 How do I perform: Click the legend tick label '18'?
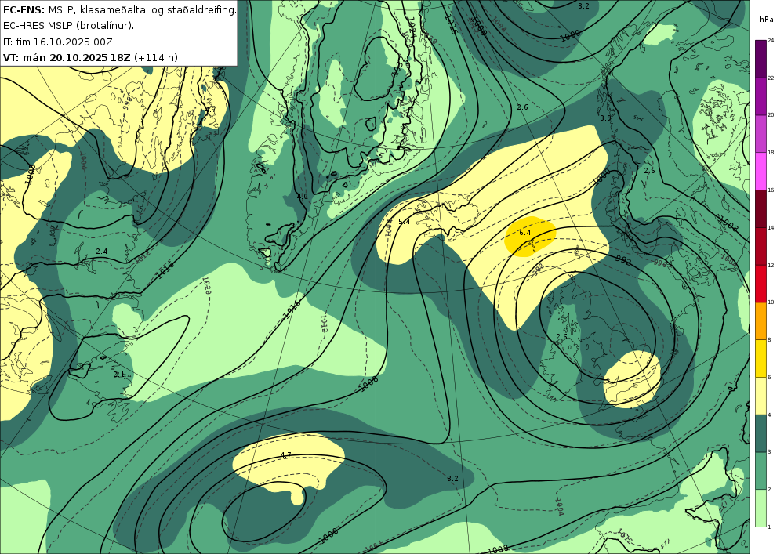[x=771, y=152]
